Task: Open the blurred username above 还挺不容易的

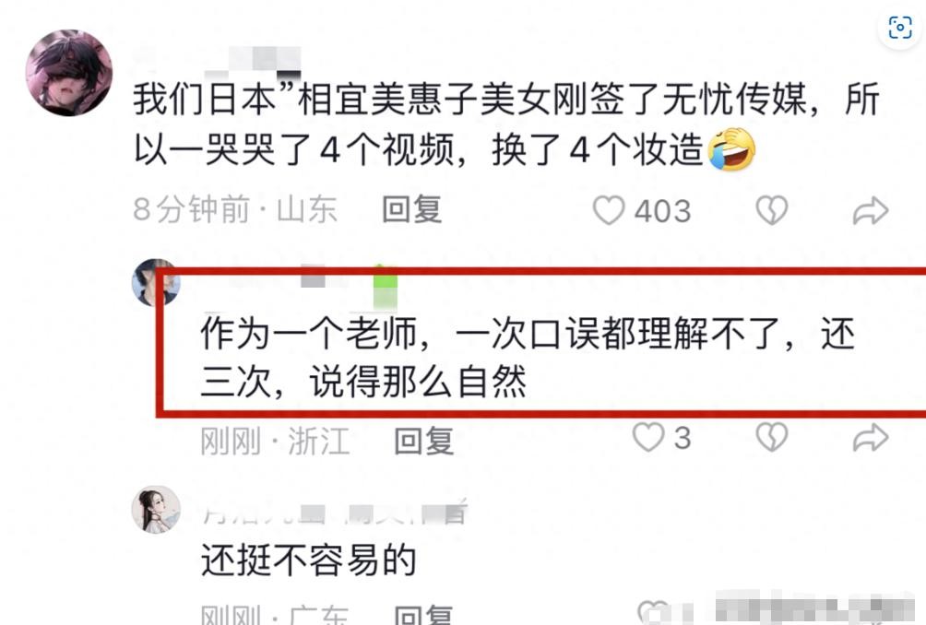Action: [x=334, y=512]
